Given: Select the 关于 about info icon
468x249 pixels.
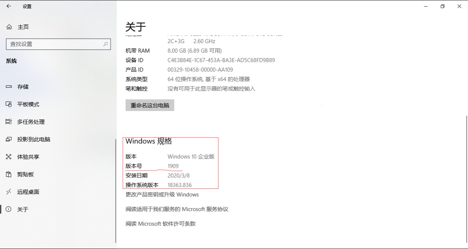Looking at the screenshot, I should [x=9, y=210].
